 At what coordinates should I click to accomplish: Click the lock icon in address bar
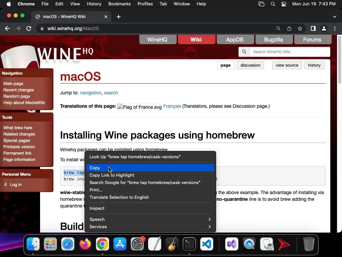(42, 28)
